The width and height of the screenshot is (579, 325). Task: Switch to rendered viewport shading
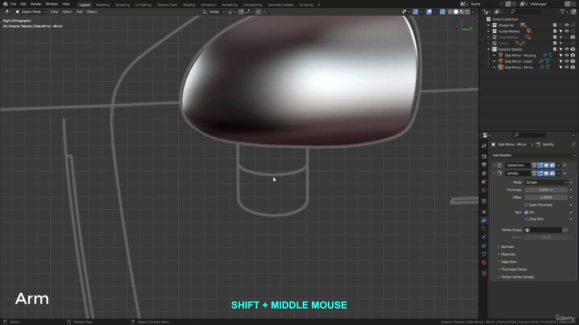pos(468,12)
